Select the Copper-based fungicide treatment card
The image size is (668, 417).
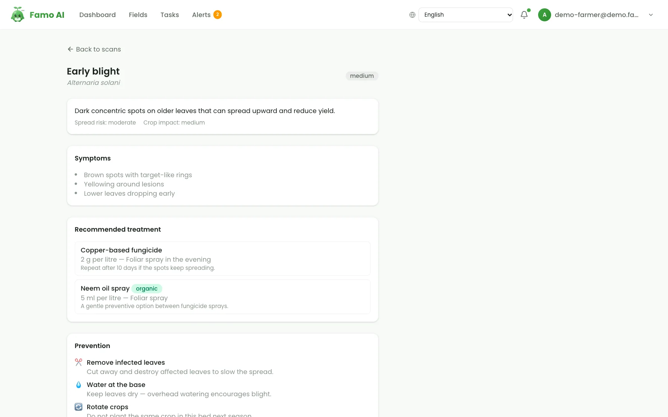(x=223, y=259)
